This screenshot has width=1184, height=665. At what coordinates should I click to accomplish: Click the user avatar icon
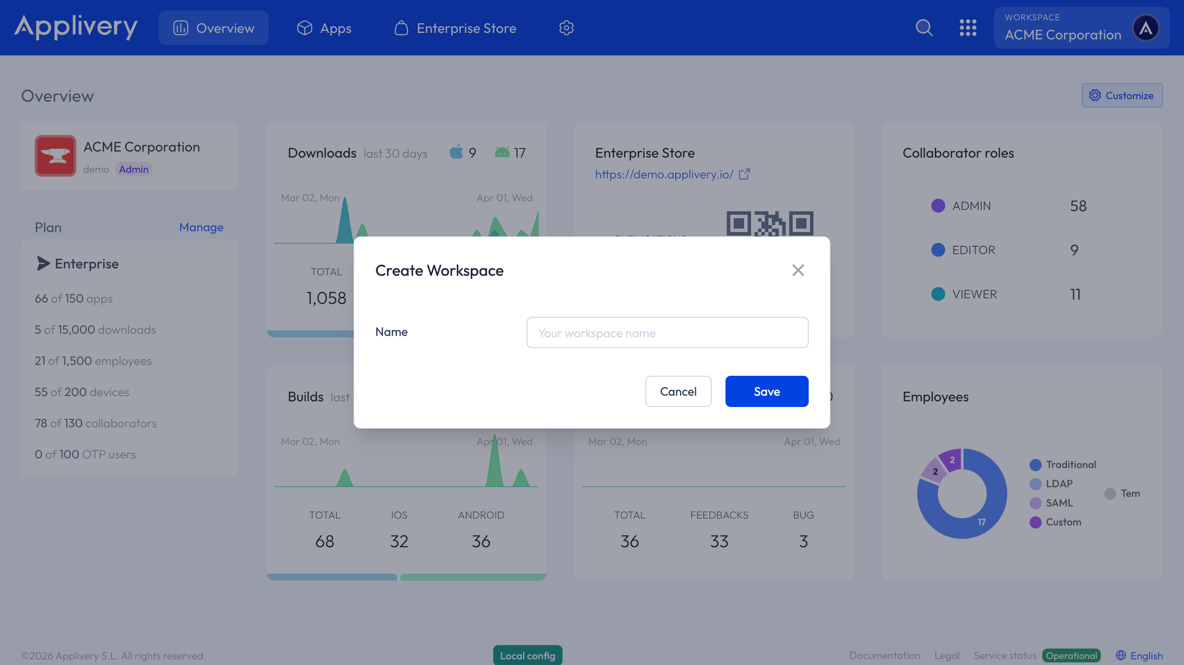1145,28
